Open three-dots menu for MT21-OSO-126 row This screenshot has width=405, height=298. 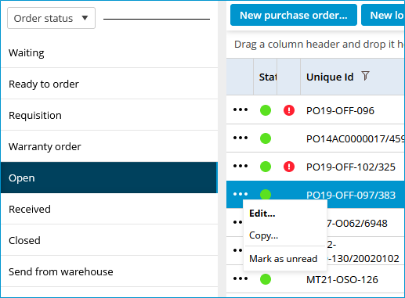[240, 278]
